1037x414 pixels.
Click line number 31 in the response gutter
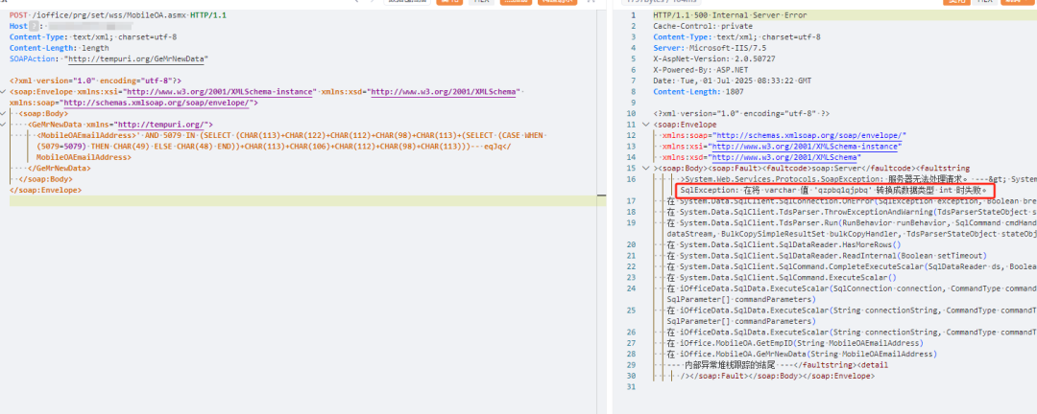click(x=632, y=387)
